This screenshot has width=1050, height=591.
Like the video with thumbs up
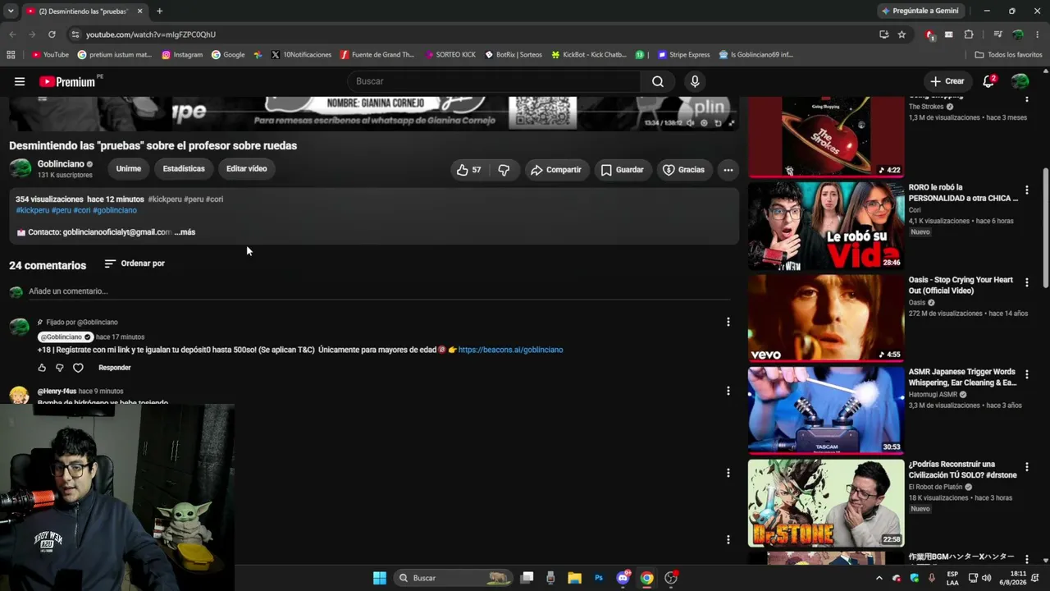click(469, 170)
